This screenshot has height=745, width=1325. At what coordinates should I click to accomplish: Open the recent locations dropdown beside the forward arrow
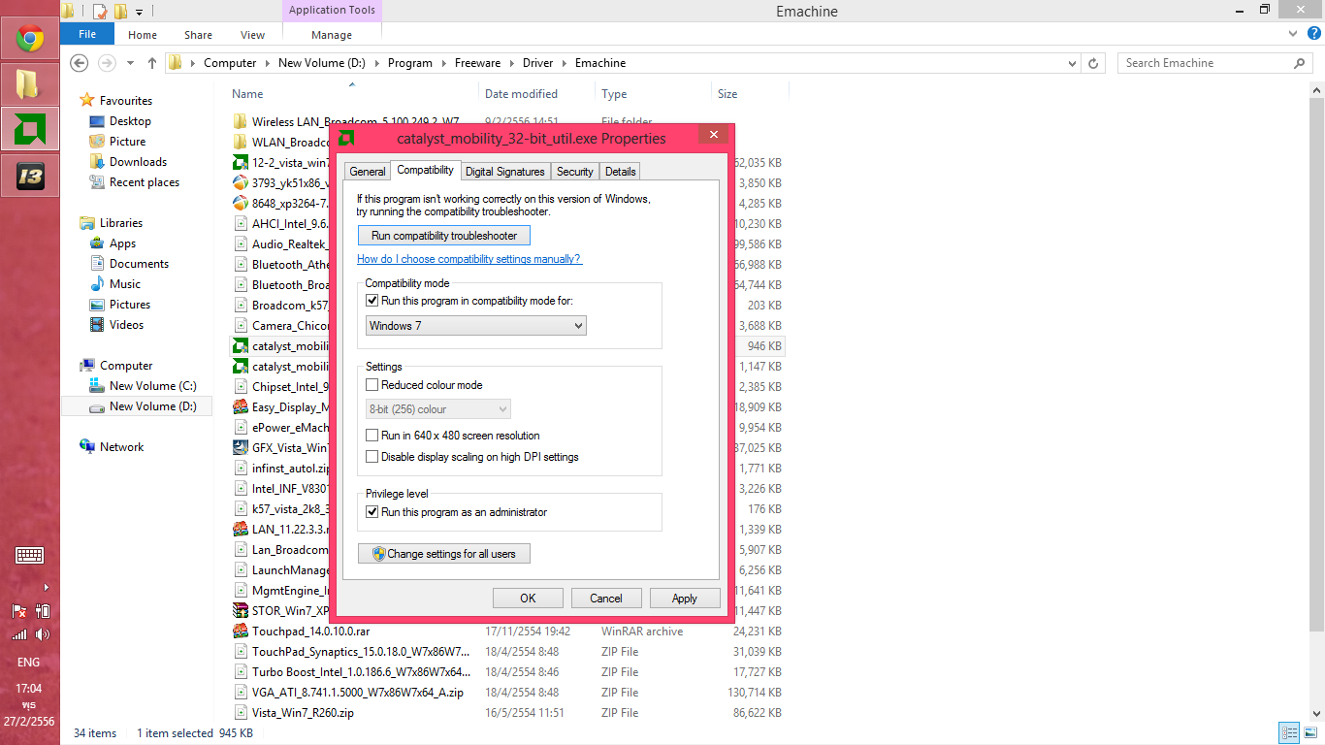click(131, 63)
